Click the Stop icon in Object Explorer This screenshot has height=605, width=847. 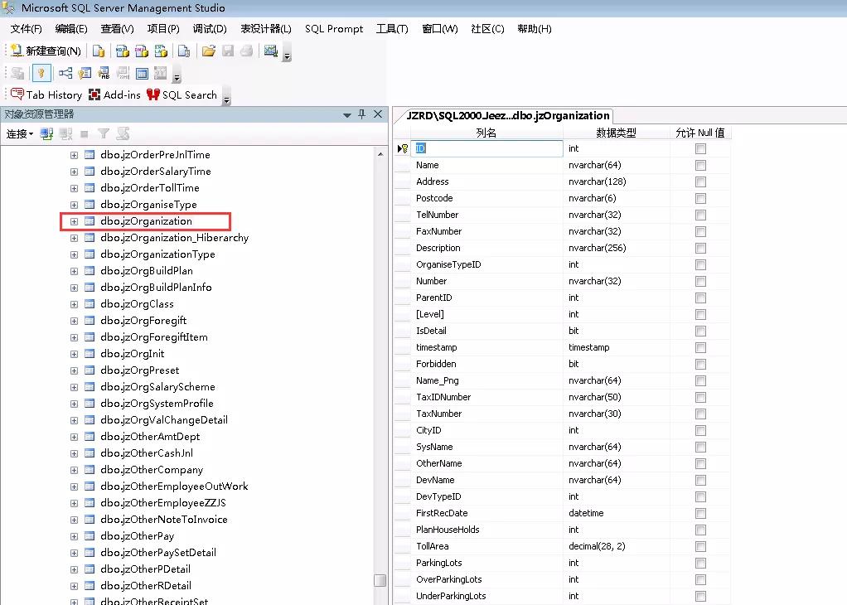click(x=85, y=134)
